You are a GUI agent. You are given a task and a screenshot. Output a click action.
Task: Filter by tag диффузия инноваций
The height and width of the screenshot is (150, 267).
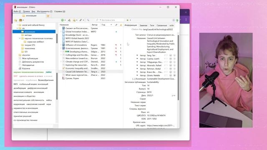coord(38,88)
